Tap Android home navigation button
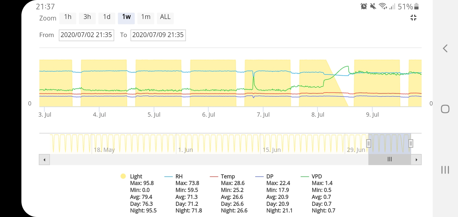This screenshot has height=217, width=458. click(445, 109)
